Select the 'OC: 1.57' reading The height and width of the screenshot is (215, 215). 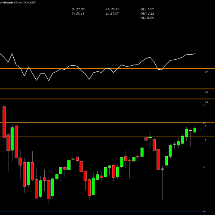click(147, 9)
